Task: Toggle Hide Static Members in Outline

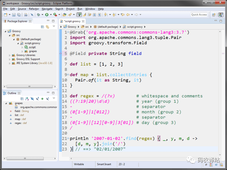Action: coord(37,99)
